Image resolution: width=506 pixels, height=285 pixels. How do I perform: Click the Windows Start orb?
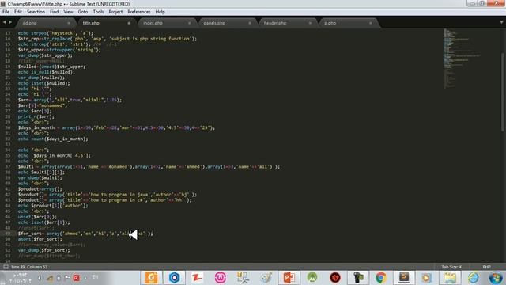[x=496, y=278]
